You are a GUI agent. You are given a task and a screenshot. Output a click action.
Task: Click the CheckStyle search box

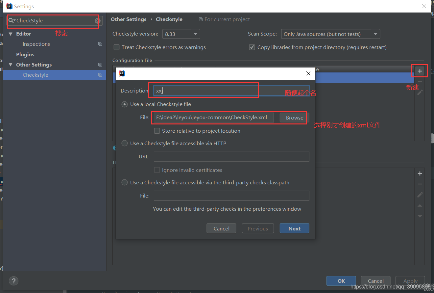click(55, 20)
